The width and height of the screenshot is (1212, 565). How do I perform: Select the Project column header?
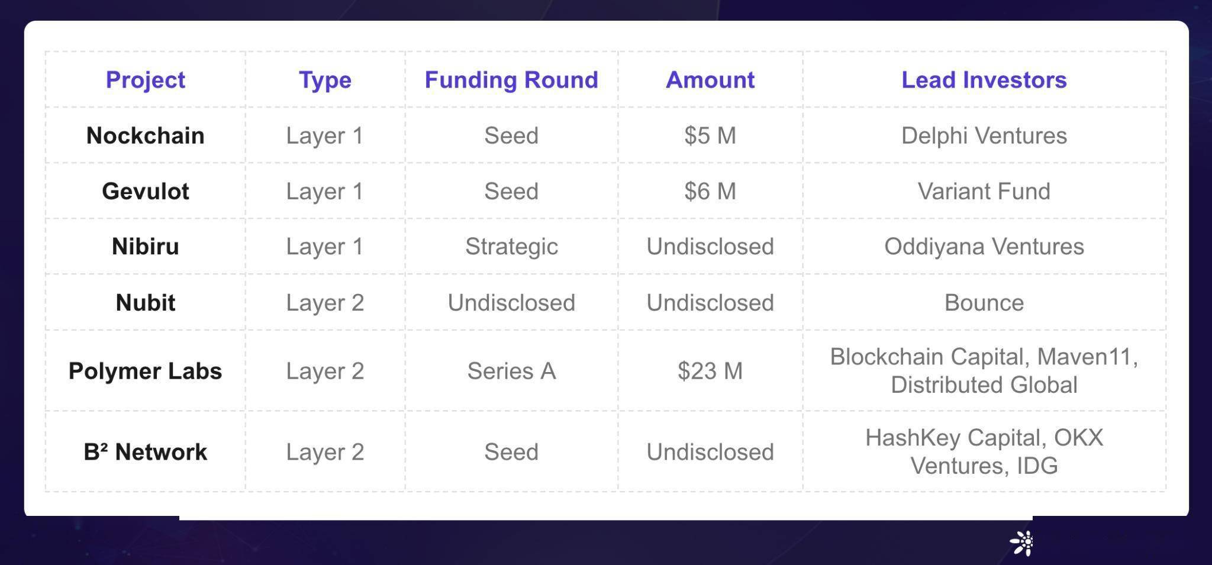[145, 80]
